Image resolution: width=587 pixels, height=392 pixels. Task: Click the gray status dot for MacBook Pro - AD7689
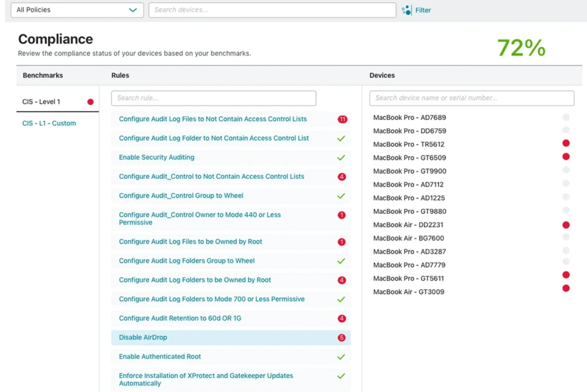tap(566, 117)
